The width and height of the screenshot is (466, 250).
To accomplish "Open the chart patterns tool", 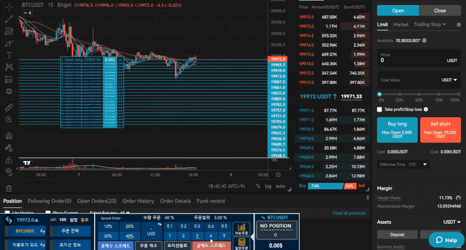I will pos(9,67).
